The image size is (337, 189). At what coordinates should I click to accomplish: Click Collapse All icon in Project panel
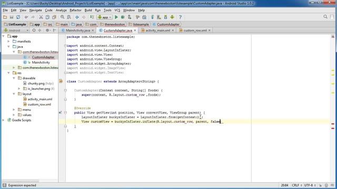[40, 30]
